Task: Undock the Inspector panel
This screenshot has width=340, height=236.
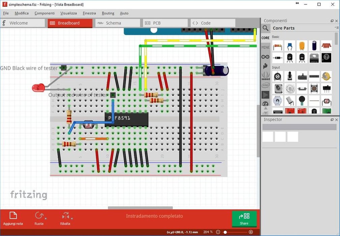Action: point(332,120)
